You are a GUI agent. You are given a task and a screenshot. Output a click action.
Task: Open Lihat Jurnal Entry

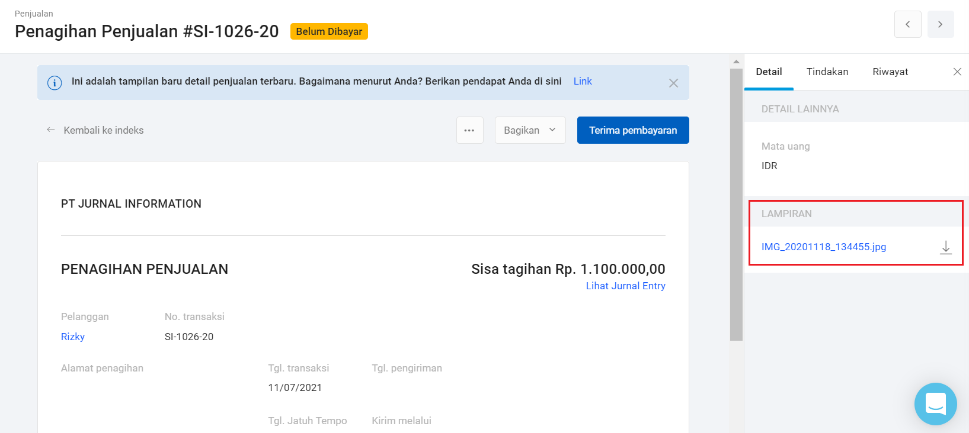pos(625,286)
